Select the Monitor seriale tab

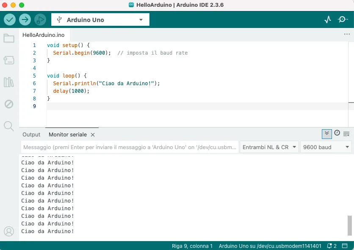tap(68, 135)
